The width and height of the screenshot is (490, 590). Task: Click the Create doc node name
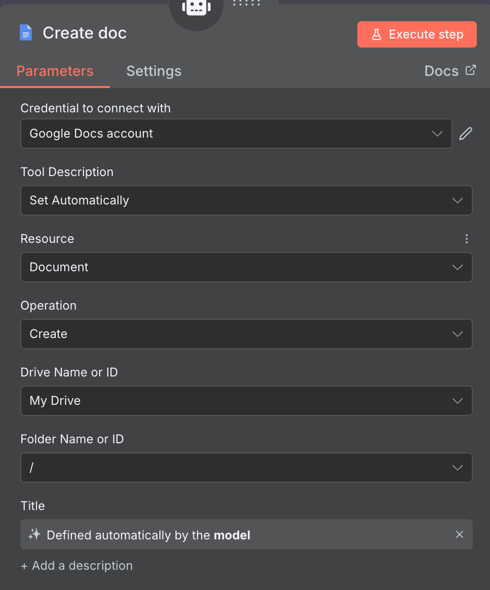(x=85, y=33)
